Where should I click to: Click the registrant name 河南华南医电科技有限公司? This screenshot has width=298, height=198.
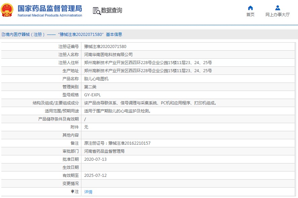point(108,55)
